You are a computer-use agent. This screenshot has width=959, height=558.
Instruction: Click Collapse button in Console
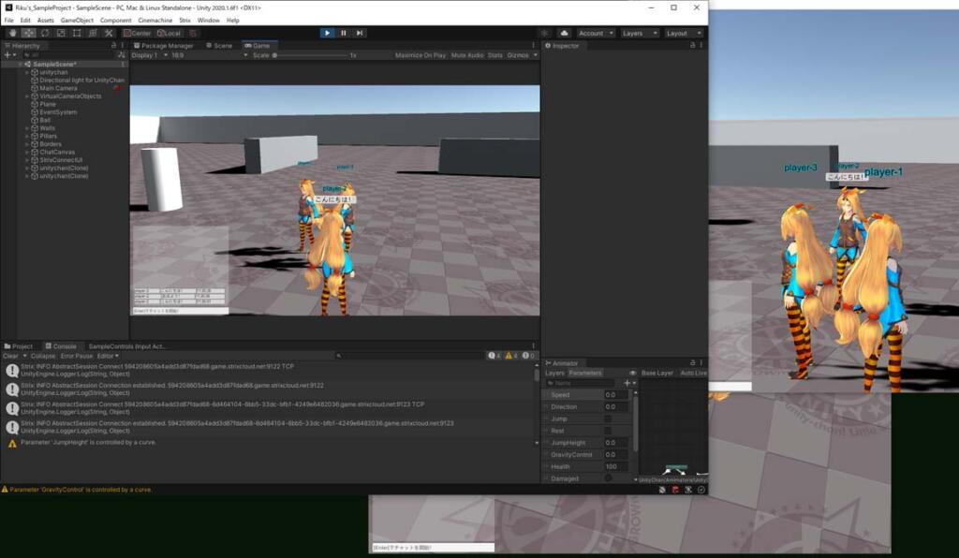pos(43,356)
